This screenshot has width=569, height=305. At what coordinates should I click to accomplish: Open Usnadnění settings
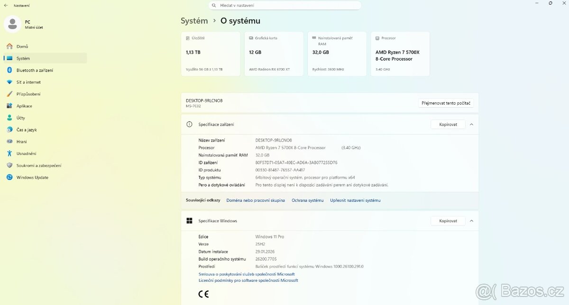point(29,153)
